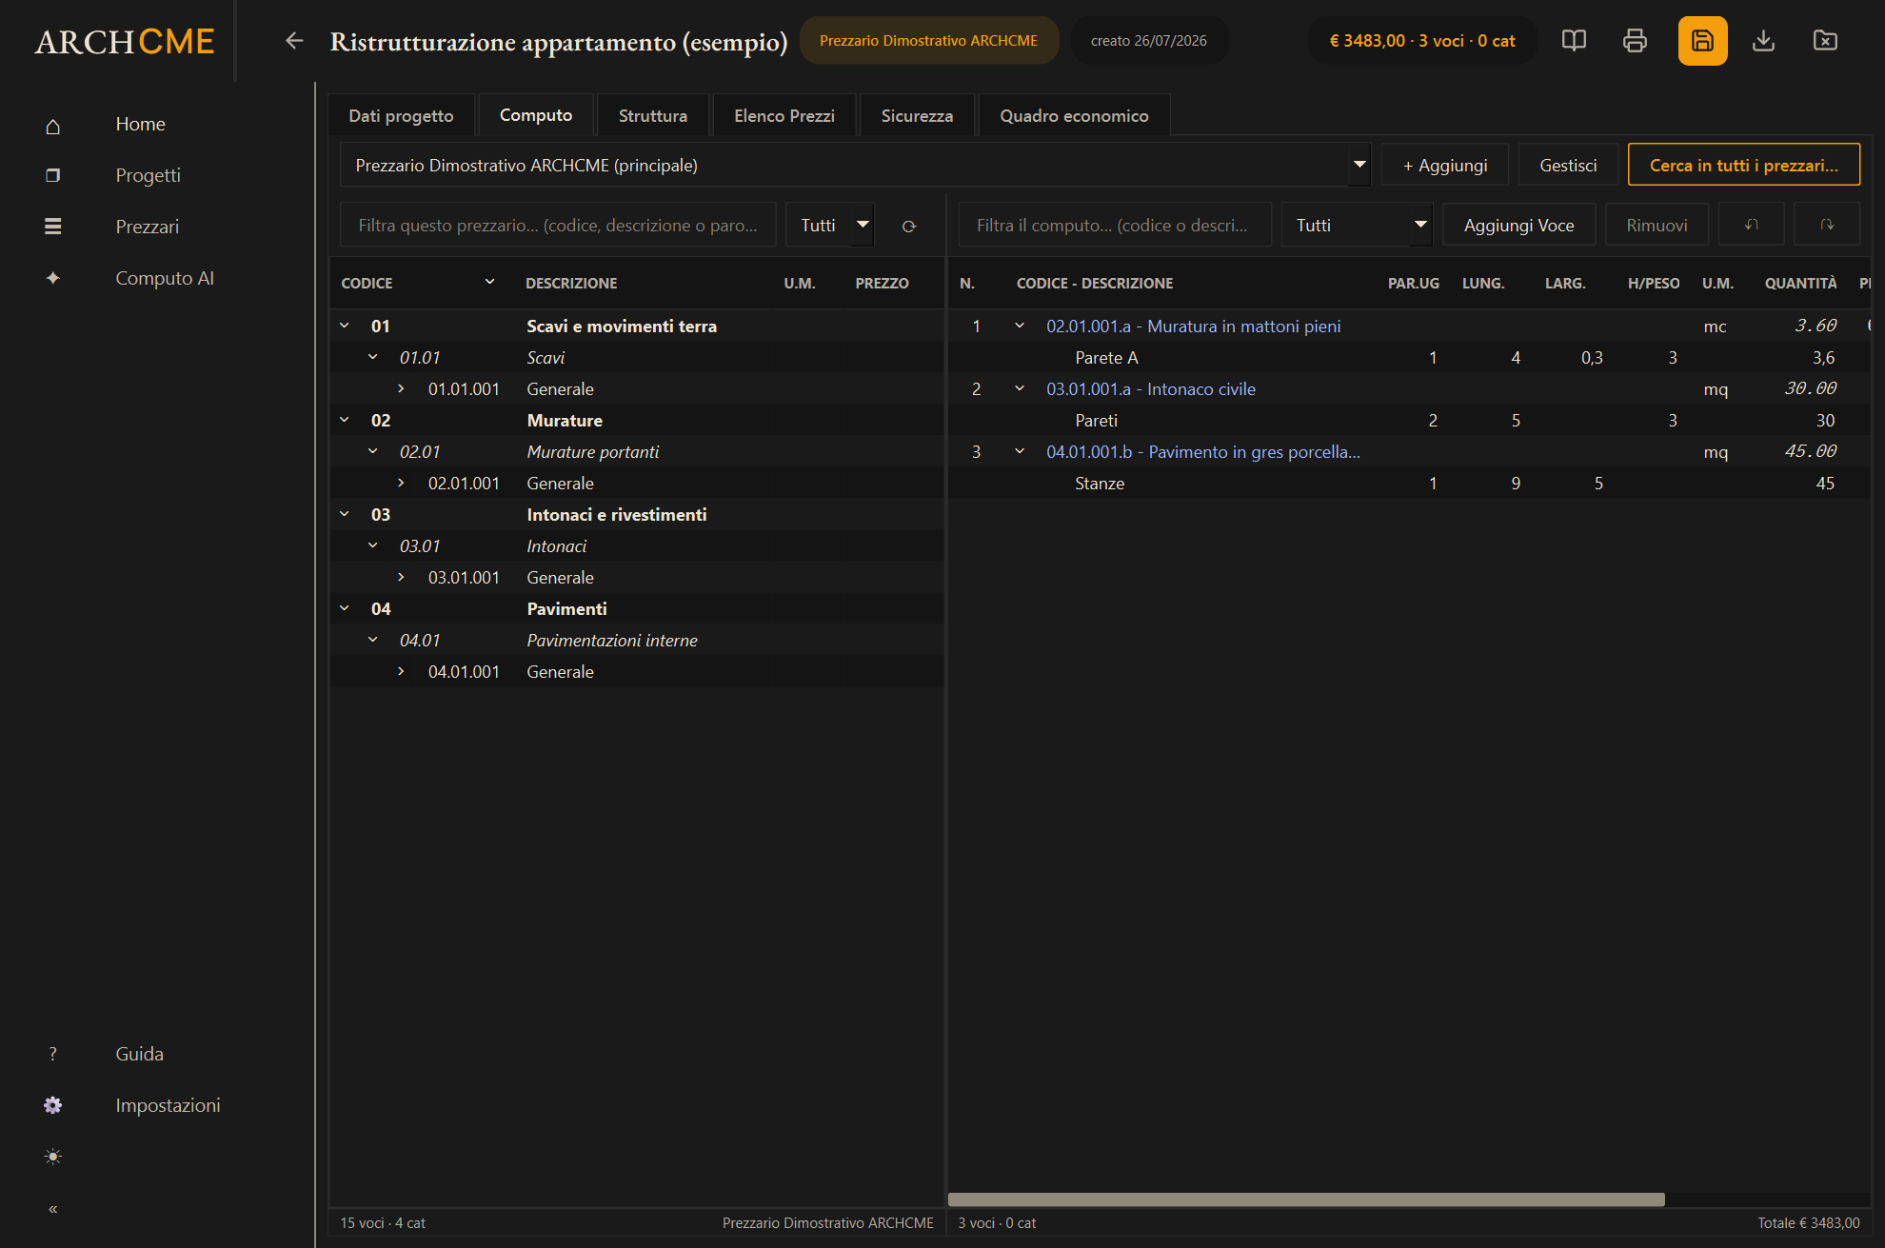
Task: Collapse computo row 02.01.001.a Muratura
Action: tap(1020, 326)
